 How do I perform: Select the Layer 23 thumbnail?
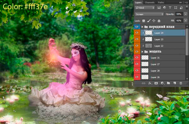click(x=148, y=39)
